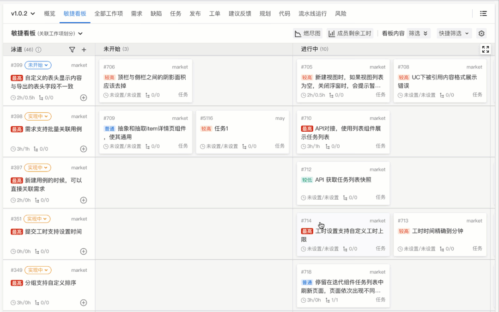
Task: Click subtask icon on card #709
Action: pyautogui.click(x=148, y=147)
